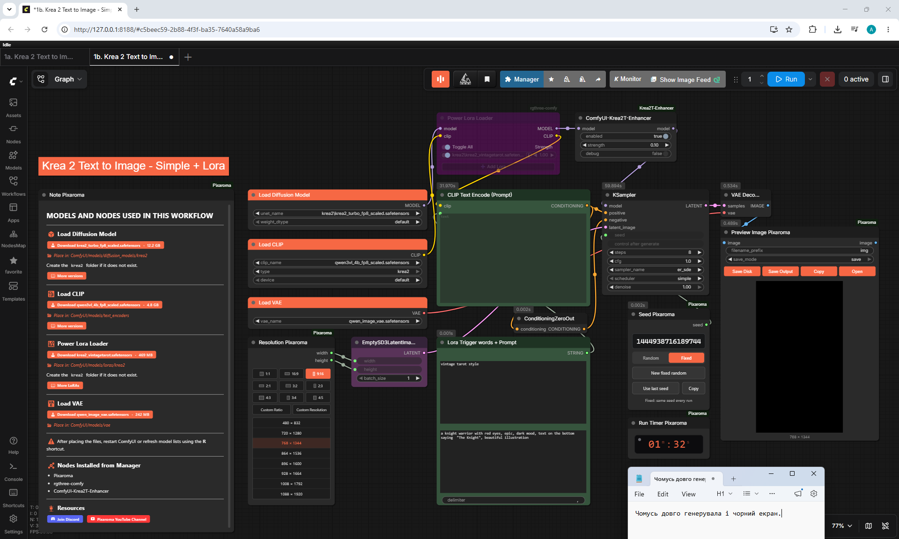Open the Notepad View menu

point(688,494)
